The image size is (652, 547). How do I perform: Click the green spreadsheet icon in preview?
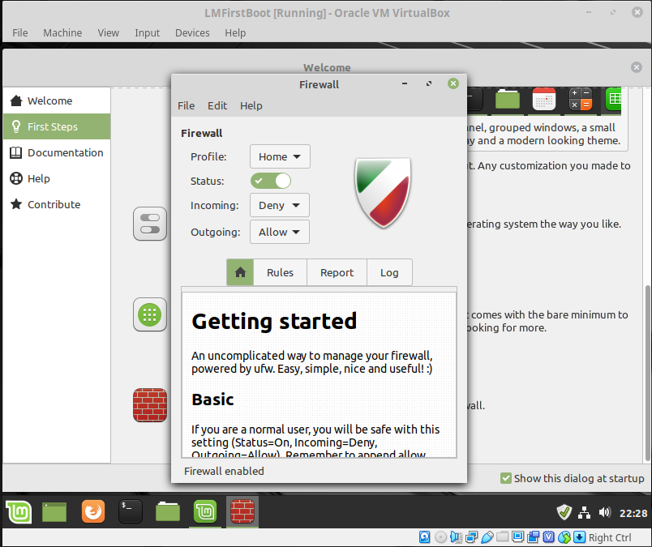tap(613, 100)
